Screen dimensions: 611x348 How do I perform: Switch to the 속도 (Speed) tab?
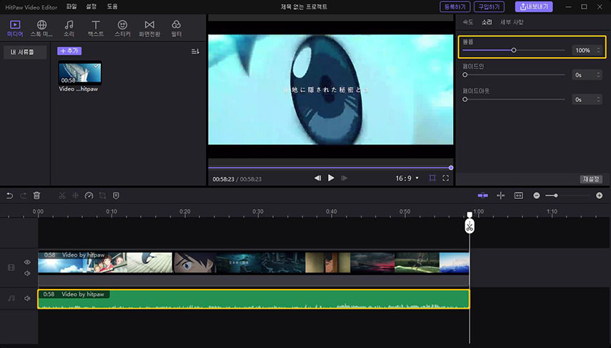pos(468,22)
